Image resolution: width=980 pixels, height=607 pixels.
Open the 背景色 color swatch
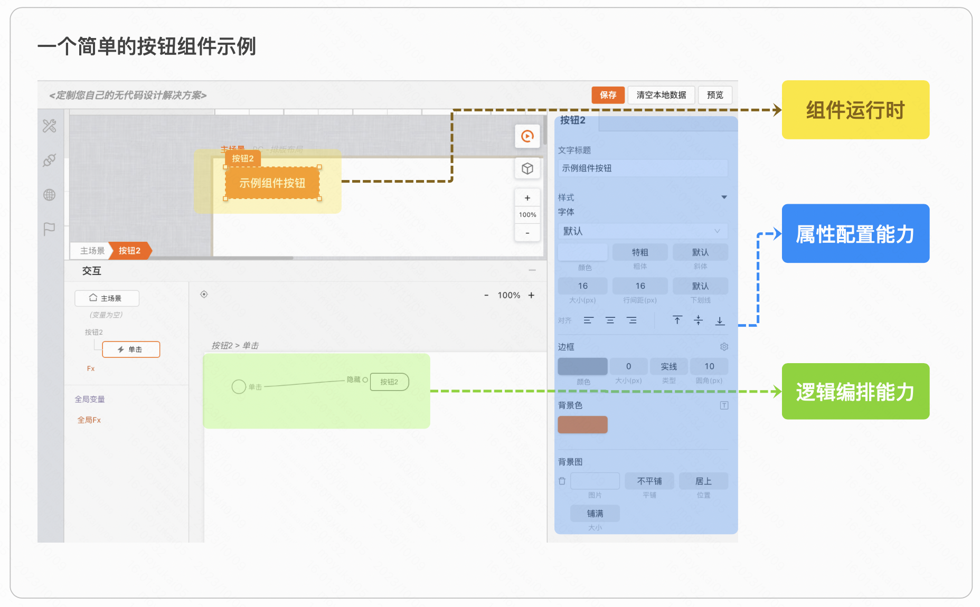582,425
